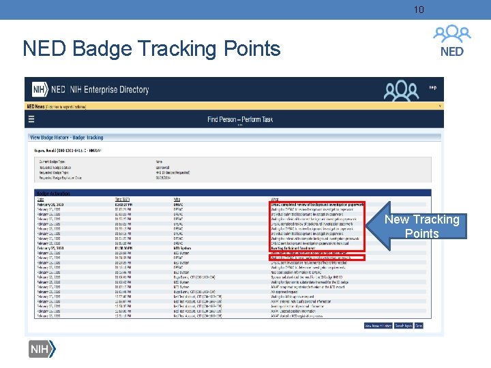
Task: Open the hamburger navigation menu
Action: click(x=31, y=119)
